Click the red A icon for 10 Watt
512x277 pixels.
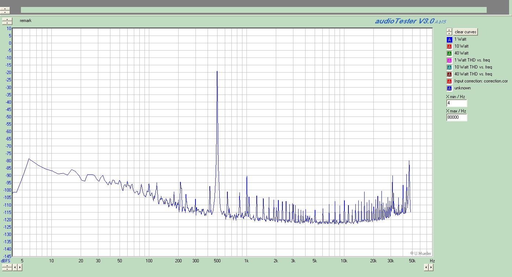click(449, 46)
